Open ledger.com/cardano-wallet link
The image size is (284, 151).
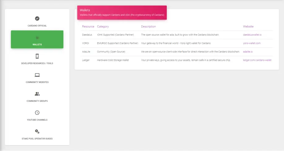pos(257,60)
